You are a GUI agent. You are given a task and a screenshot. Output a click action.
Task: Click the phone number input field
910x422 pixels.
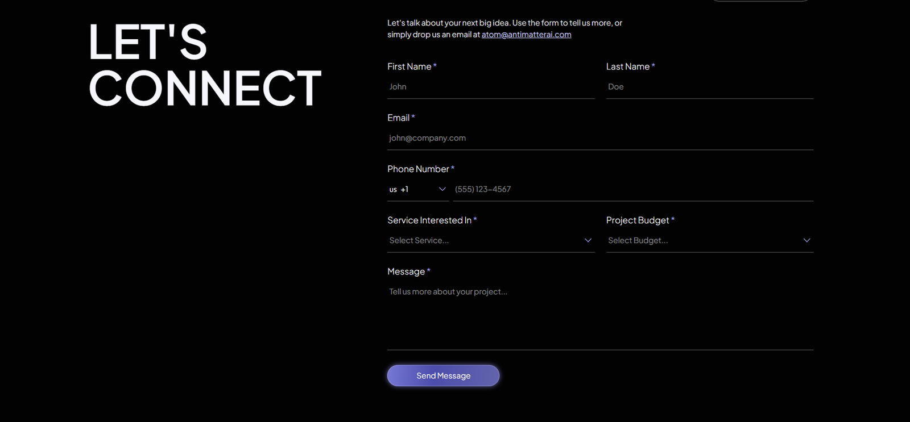coord(632,189)
